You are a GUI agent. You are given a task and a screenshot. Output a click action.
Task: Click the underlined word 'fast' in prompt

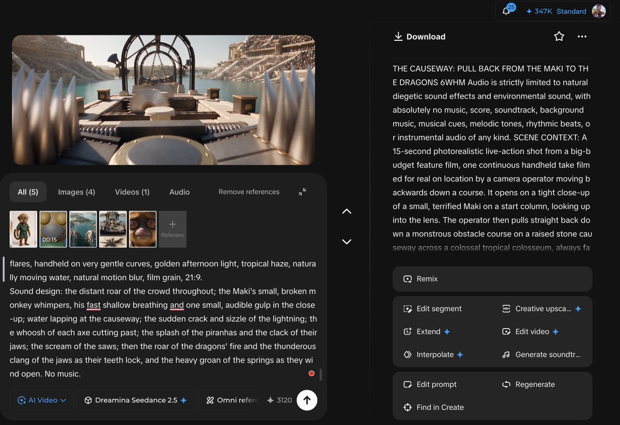pos(94,305)
